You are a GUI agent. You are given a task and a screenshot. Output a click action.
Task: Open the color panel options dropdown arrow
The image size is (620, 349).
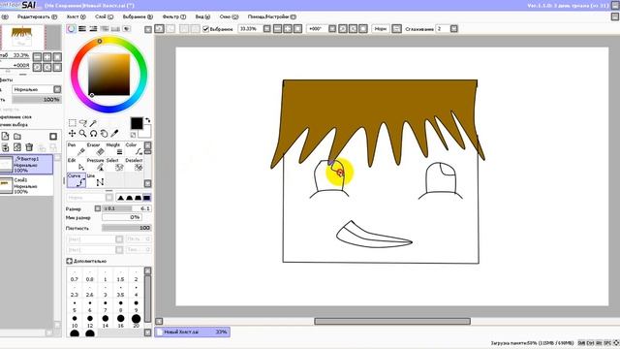click(148, 30)
